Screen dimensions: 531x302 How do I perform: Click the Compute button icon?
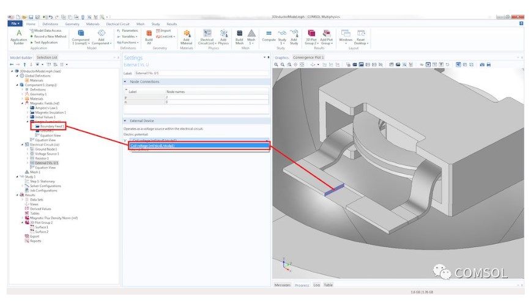tap(269, 33)
